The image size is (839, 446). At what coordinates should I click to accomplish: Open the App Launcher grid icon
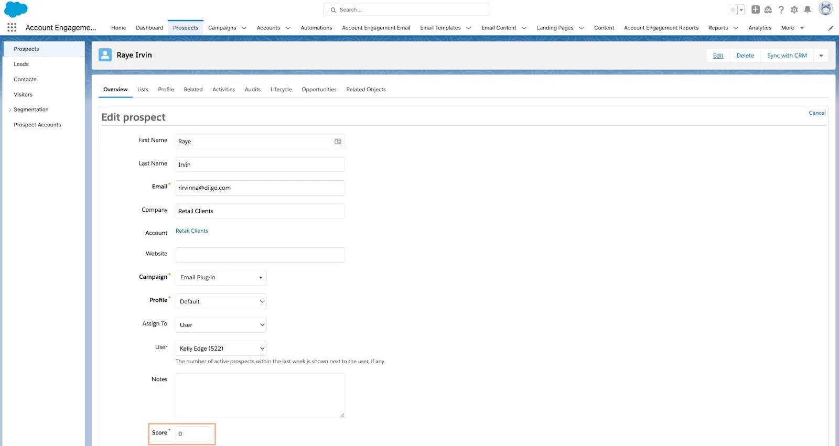(x=12, y=28)
